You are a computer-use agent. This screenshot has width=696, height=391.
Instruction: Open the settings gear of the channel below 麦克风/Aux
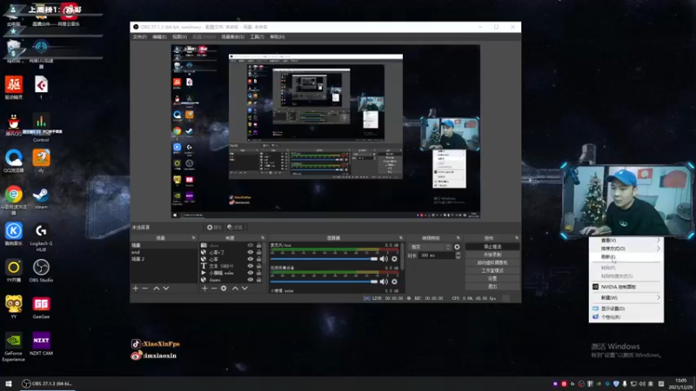(394, 282)
